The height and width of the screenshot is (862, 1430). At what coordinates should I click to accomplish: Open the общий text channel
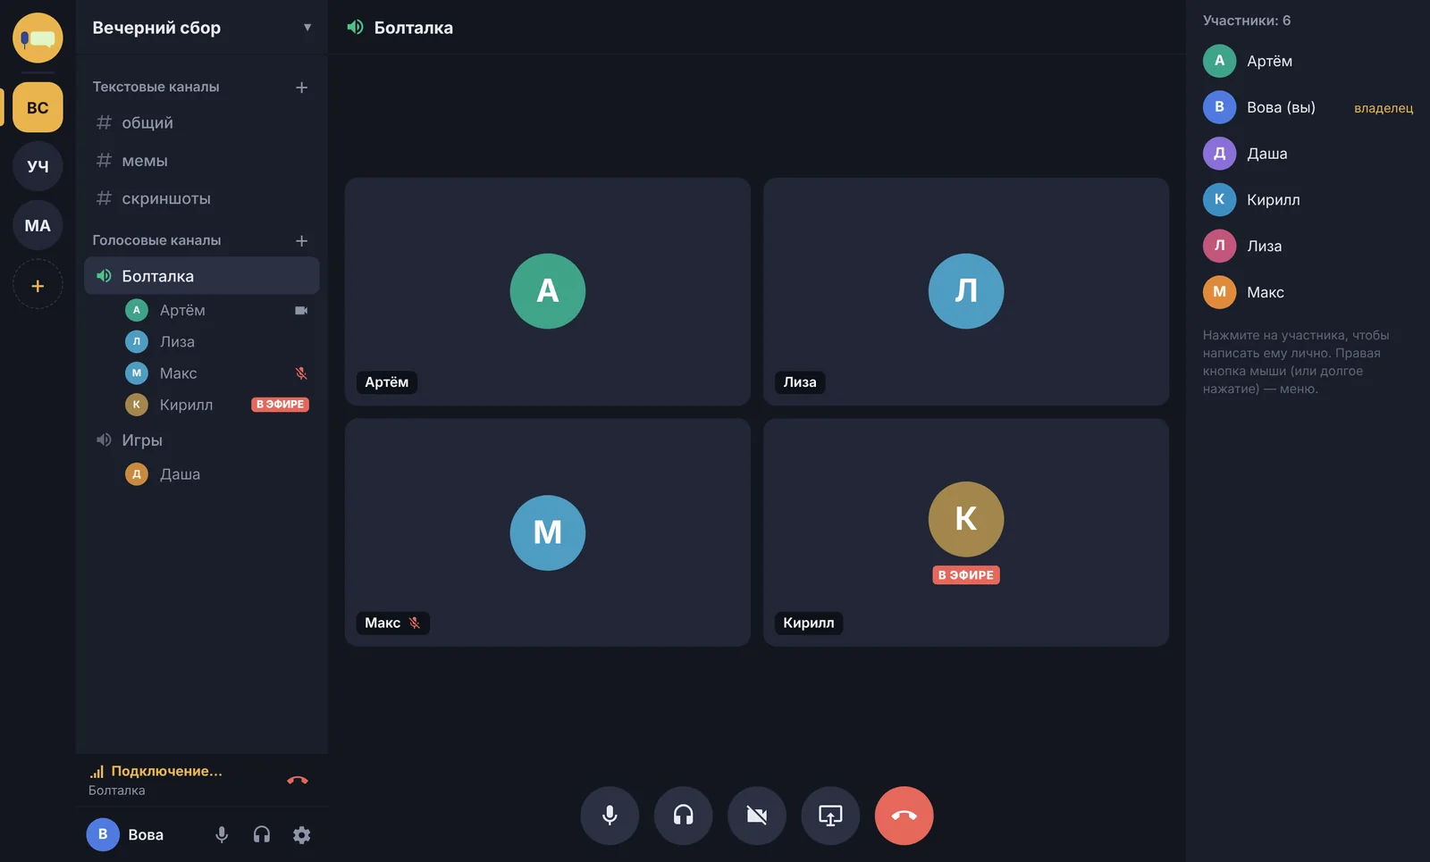(x=202, y=123)
